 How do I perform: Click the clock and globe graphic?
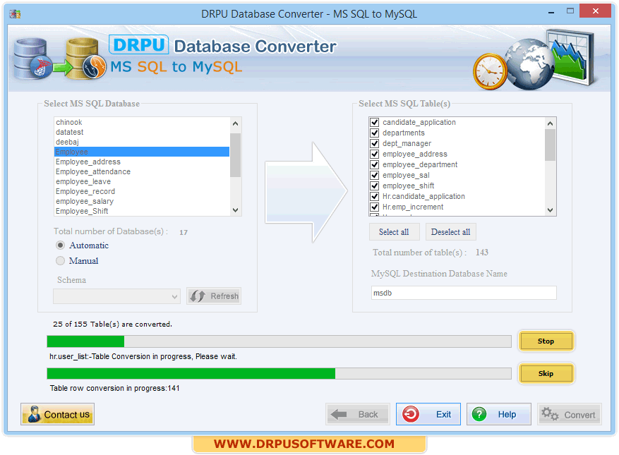[x=534, y=60]
